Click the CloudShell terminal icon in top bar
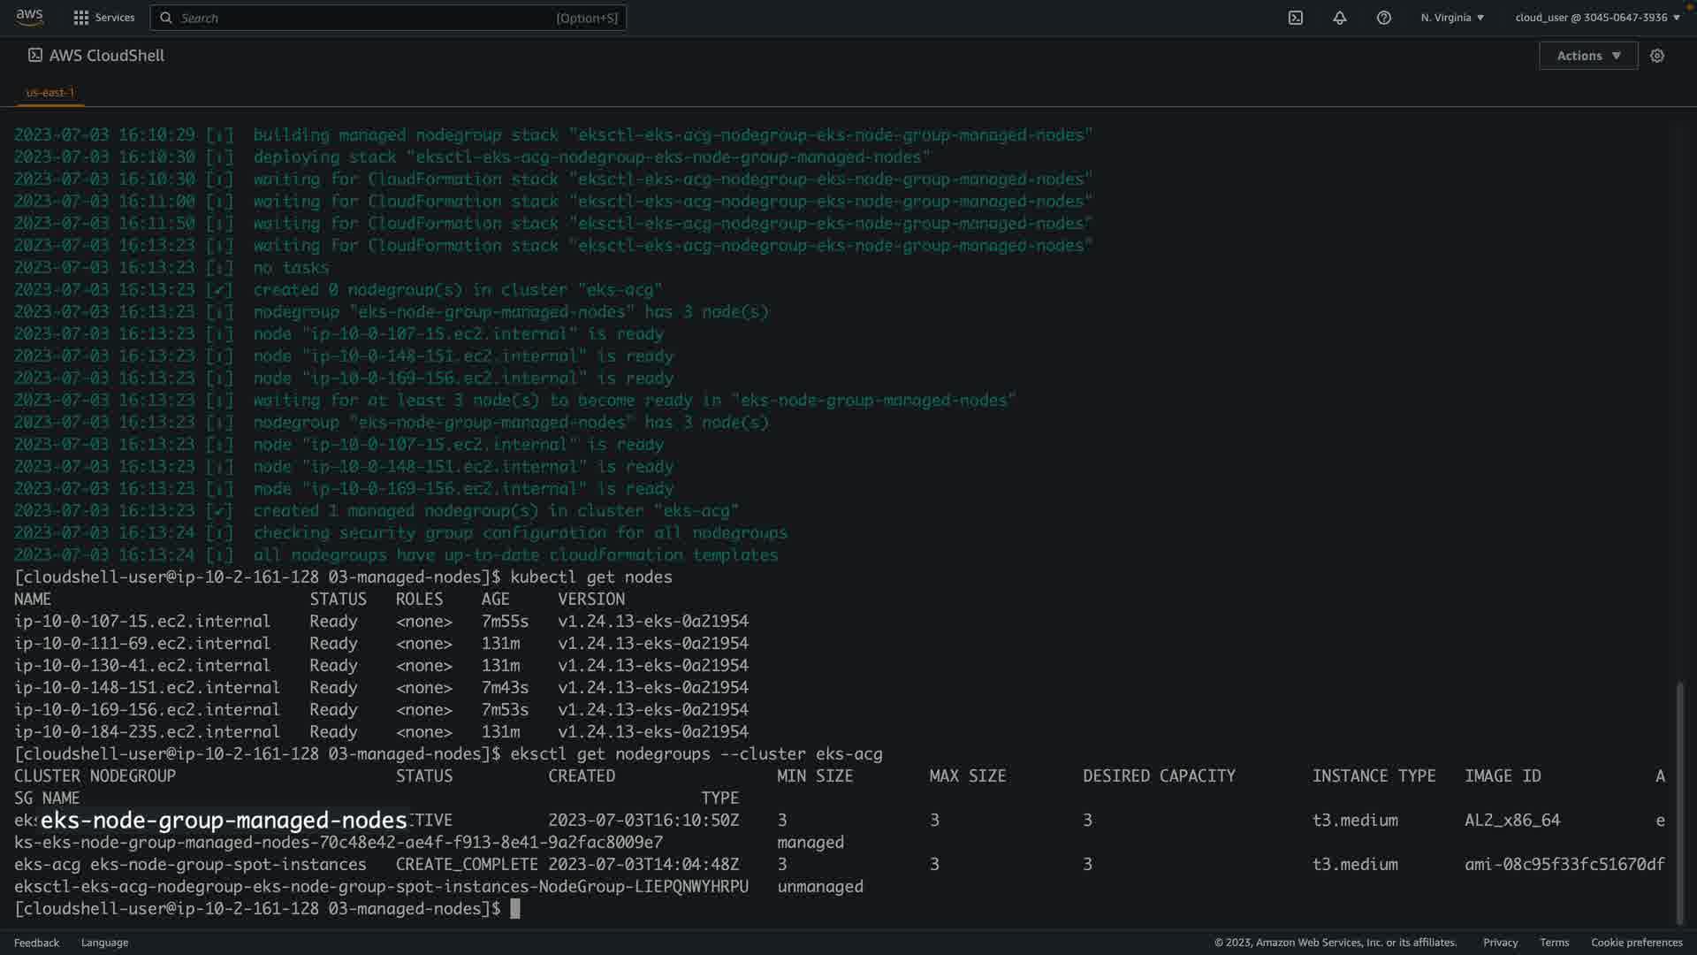 [x=1295, y=18]
